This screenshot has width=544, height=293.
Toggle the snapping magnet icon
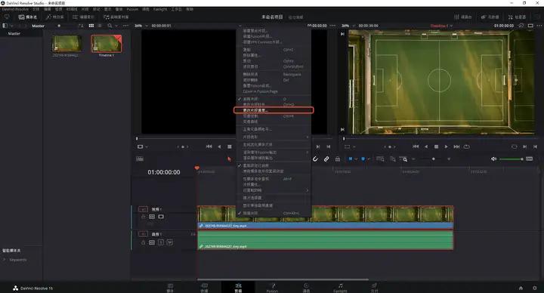pyautogui.click(x=315, y=159)
